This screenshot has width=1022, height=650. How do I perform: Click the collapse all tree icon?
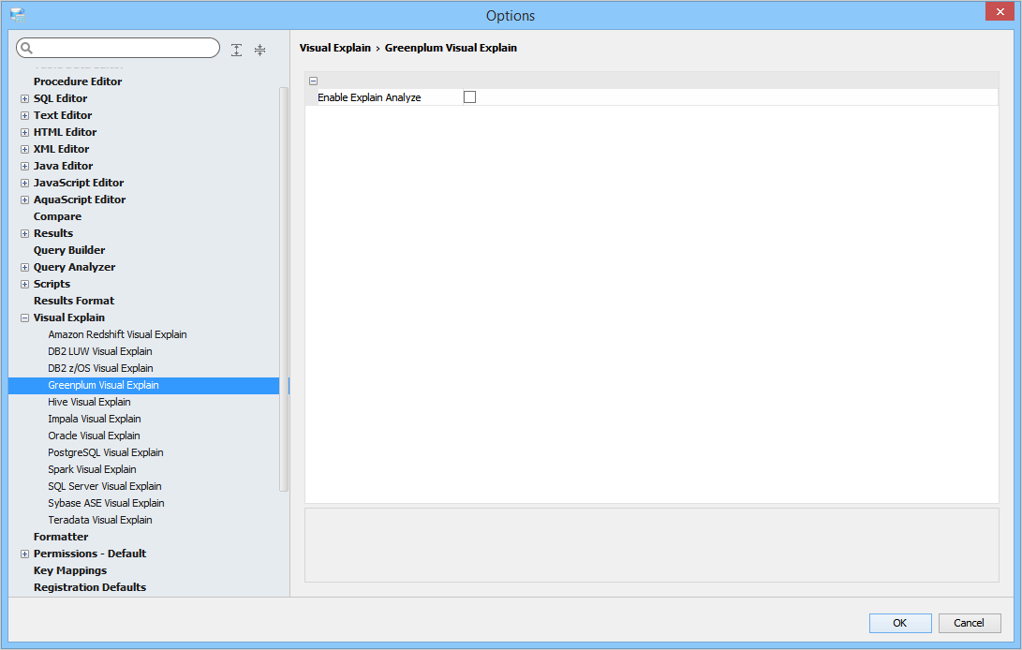[260, 50]
